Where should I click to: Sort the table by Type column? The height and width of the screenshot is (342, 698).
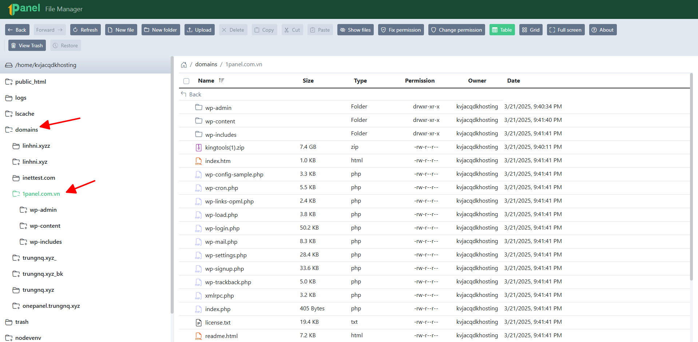coord(360,81)
